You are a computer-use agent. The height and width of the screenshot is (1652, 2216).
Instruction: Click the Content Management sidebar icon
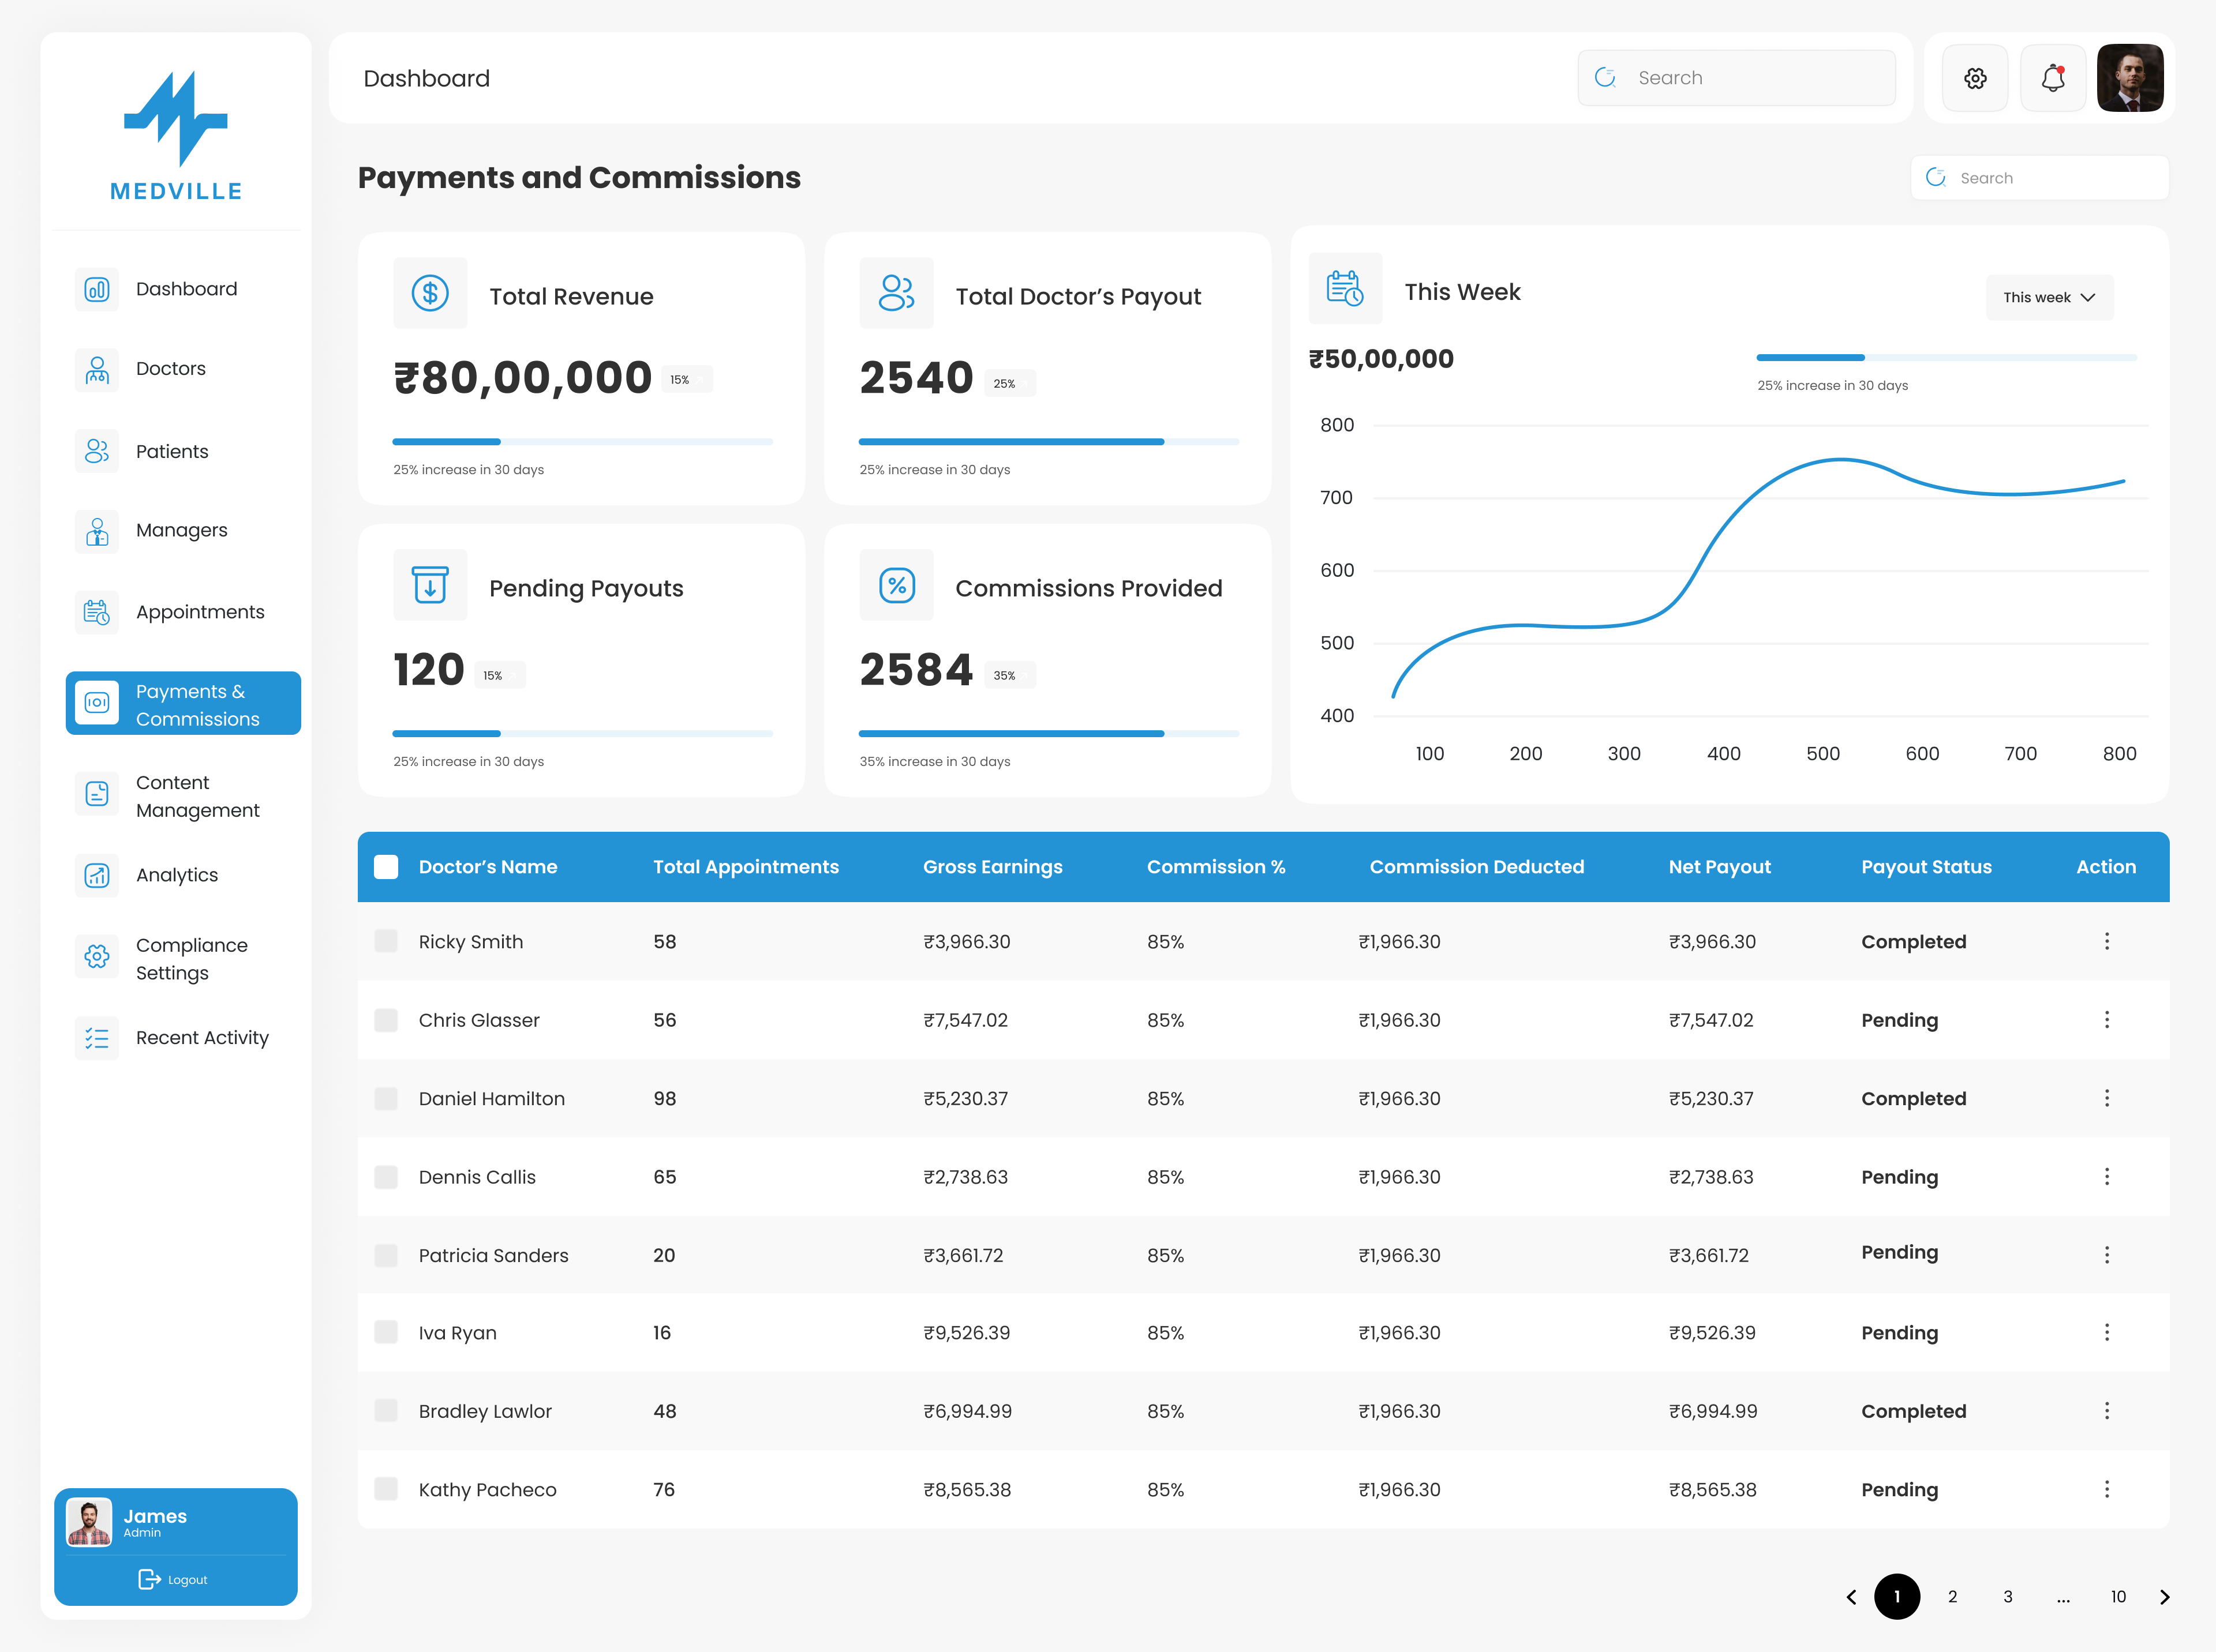(97, 794)
